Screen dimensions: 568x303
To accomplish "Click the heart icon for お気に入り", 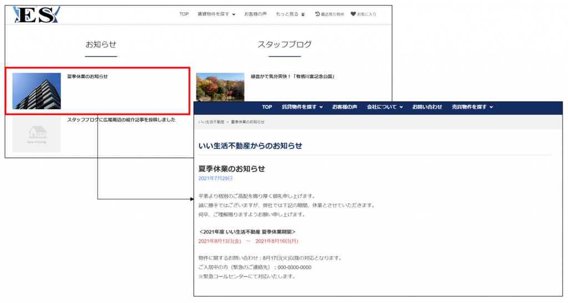I will 353,14.
